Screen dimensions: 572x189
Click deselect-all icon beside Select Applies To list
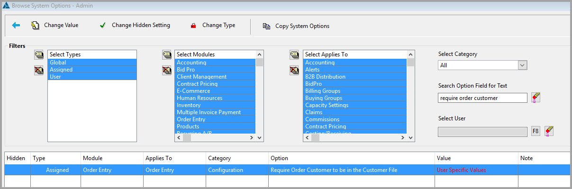click(x=295, y=71)
